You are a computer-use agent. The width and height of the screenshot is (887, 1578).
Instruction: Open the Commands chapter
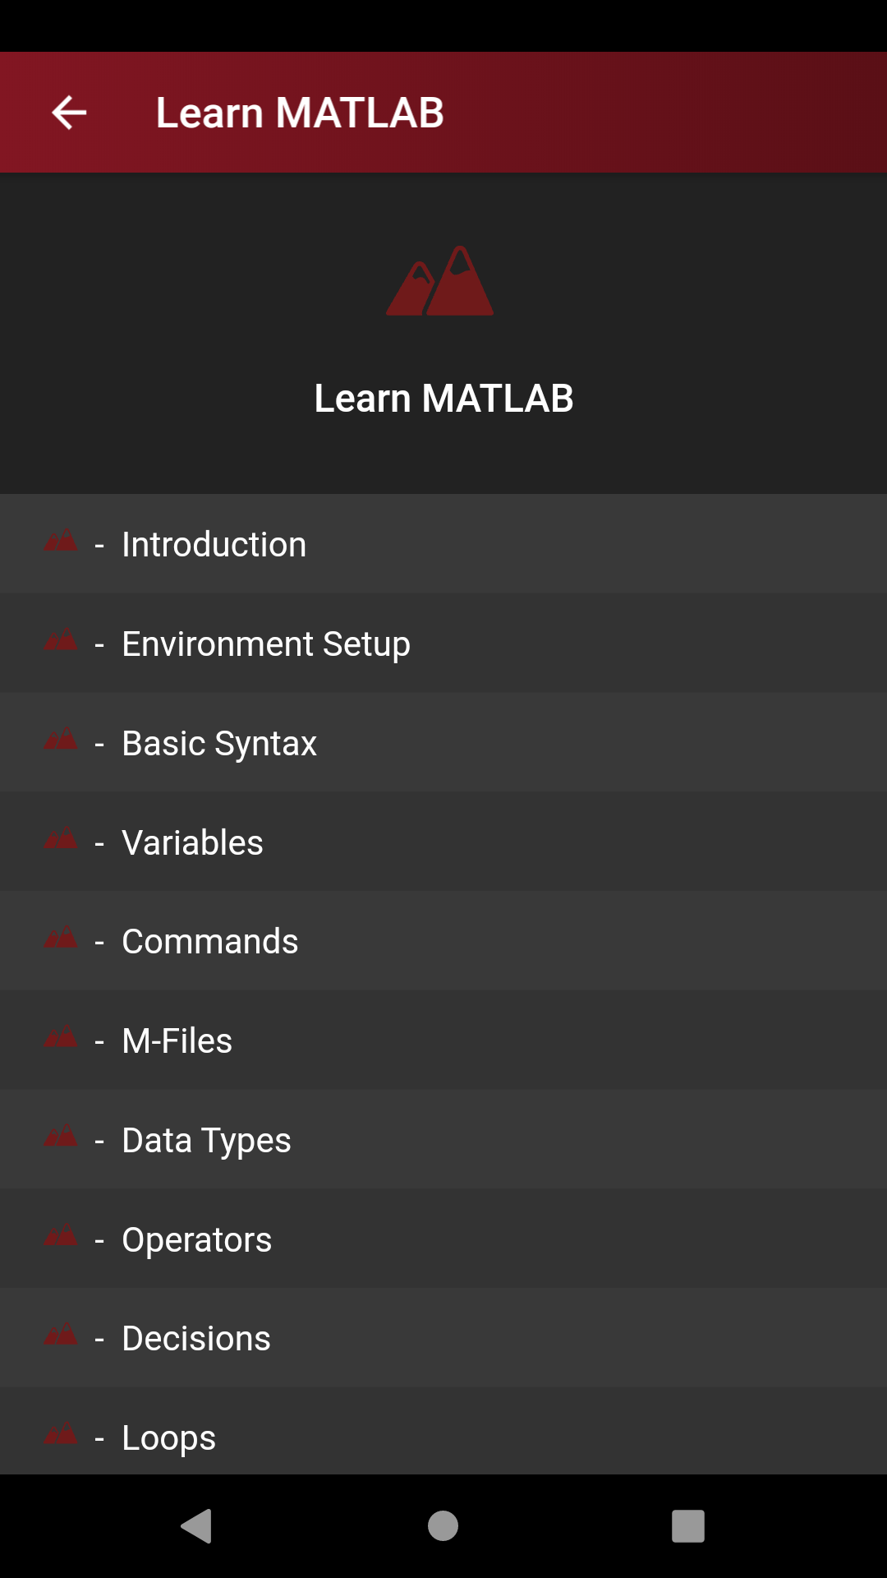[209, 942]
